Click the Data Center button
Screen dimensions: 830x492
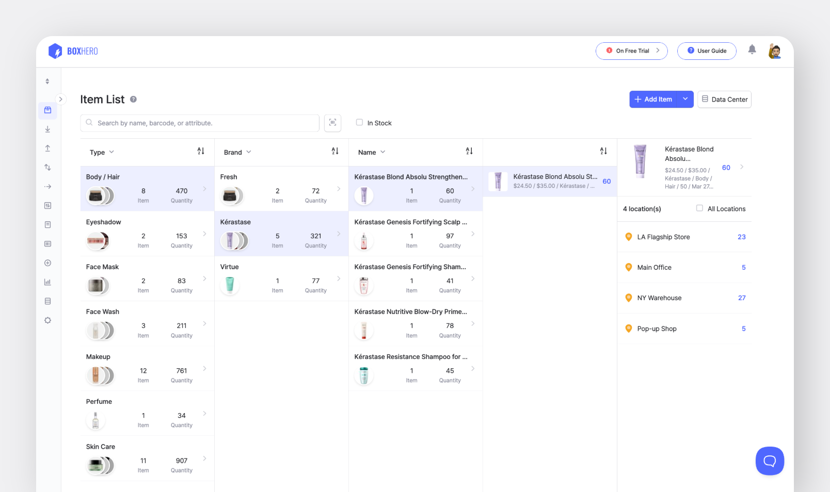[724, 100]
